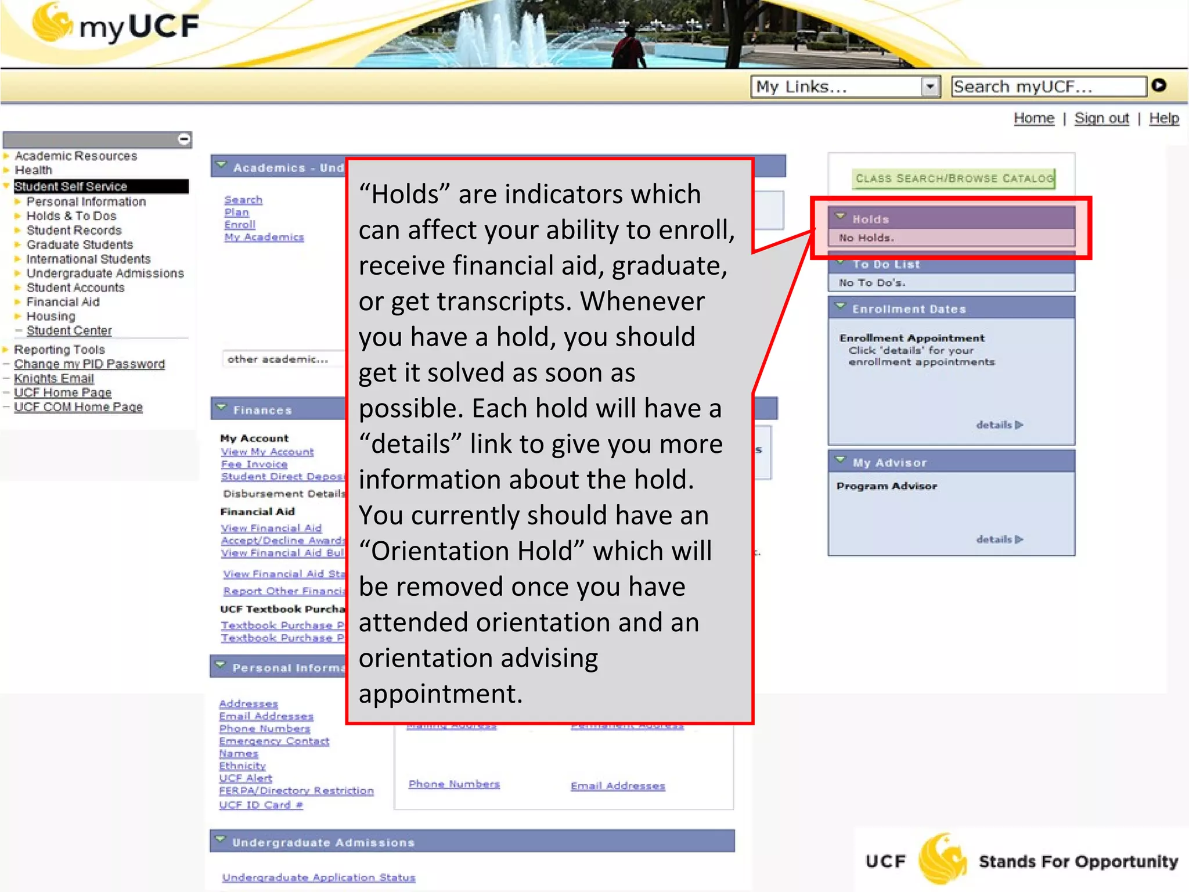Screen dimensions: 1189x892
Task: Collapse the Personal Information section arrow
Action: pos(221,666)
